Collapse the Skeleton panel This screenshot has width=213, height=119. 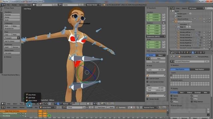[x=171, y=65]
